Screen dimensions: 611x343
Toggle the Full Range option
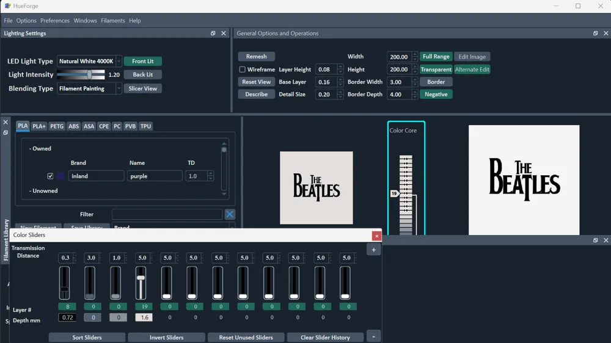click(x=436, y=56)
